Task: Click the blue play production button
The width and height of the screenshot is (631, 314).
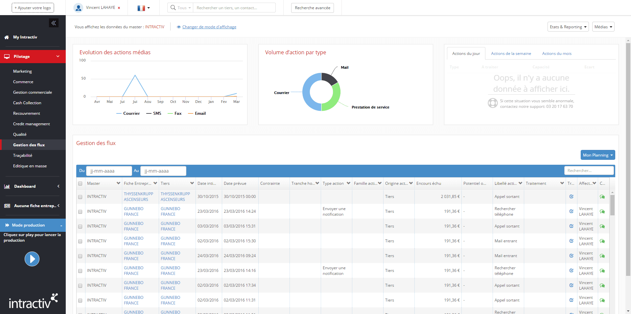Action: (32, 259)
